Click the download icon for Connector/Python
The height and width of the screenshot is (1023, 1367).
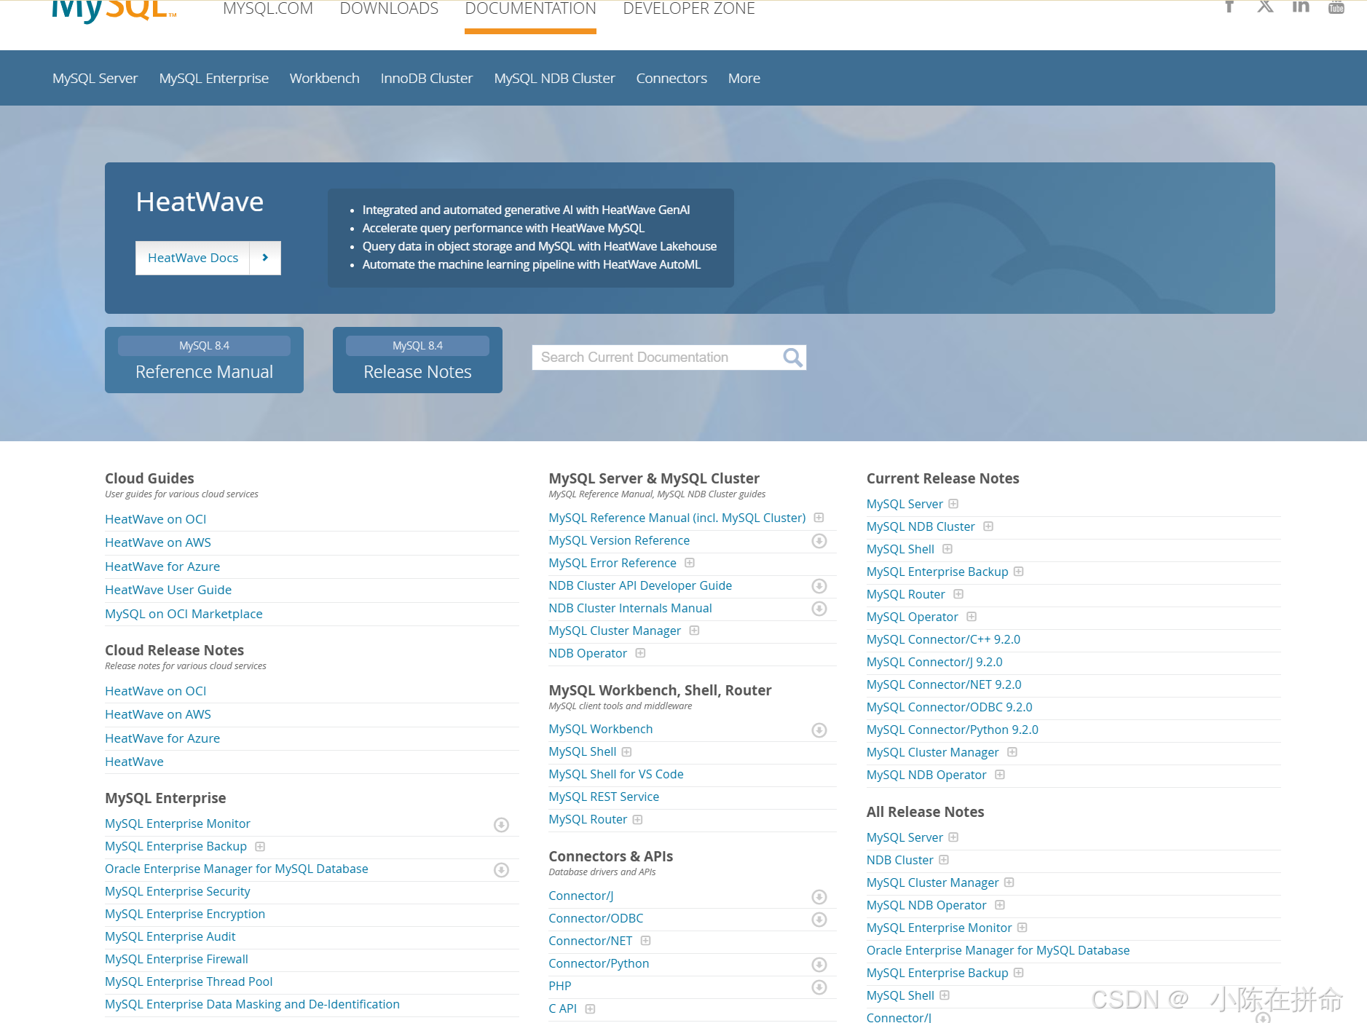point(819,965)
